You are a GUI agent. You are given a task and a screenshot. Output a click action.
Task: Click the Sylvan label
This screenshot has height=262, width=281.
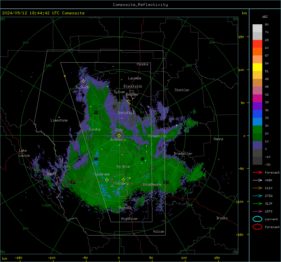click(119, 92)
